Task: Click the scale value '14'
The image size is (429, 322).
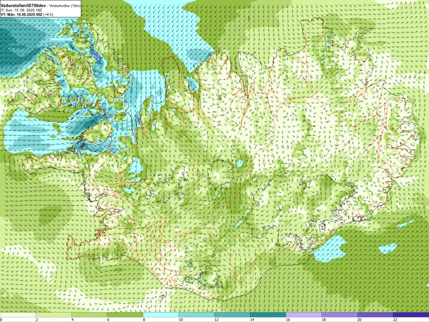Action: (x=252, y=320)
